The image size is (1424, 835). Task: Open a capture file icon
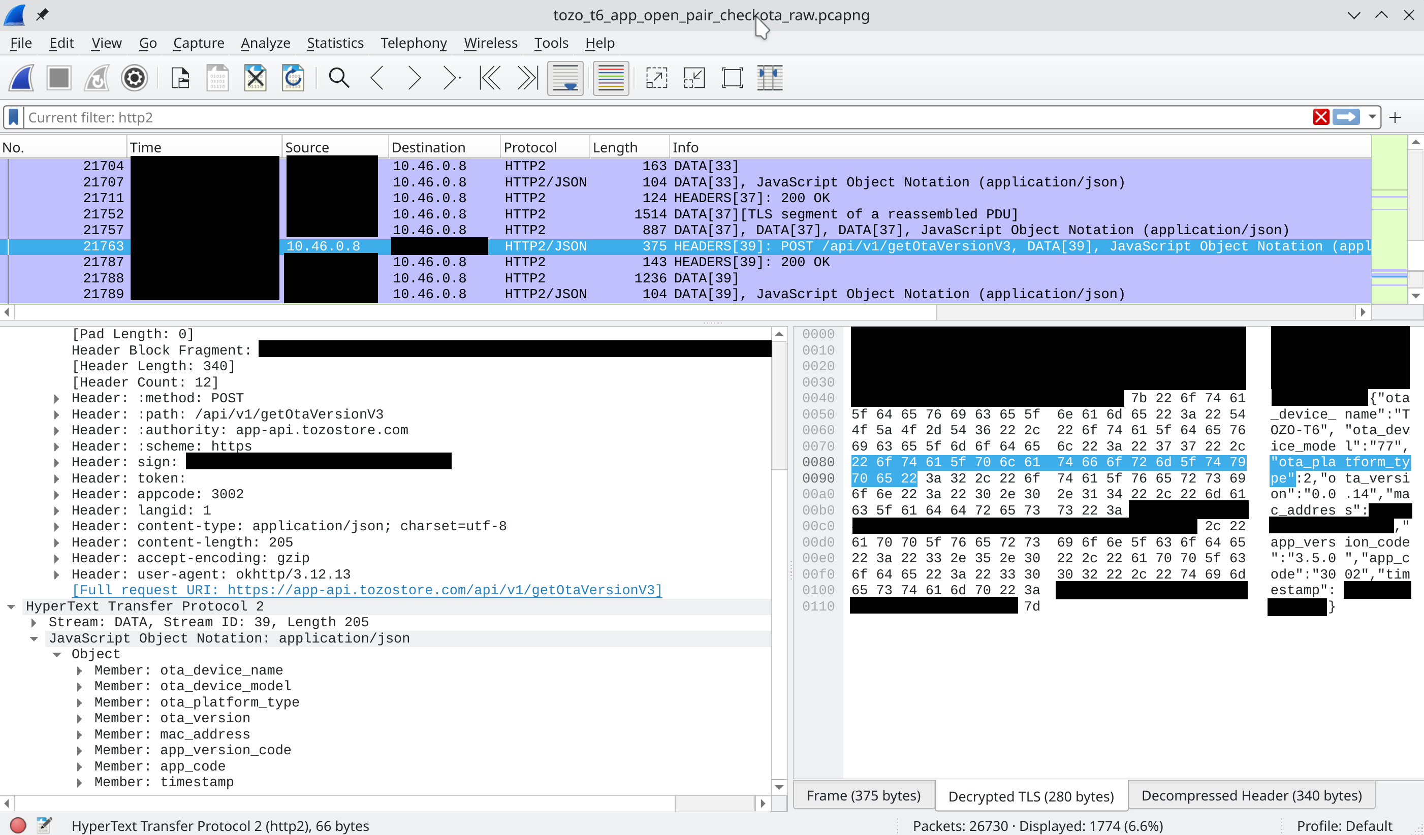pos(180,78)
